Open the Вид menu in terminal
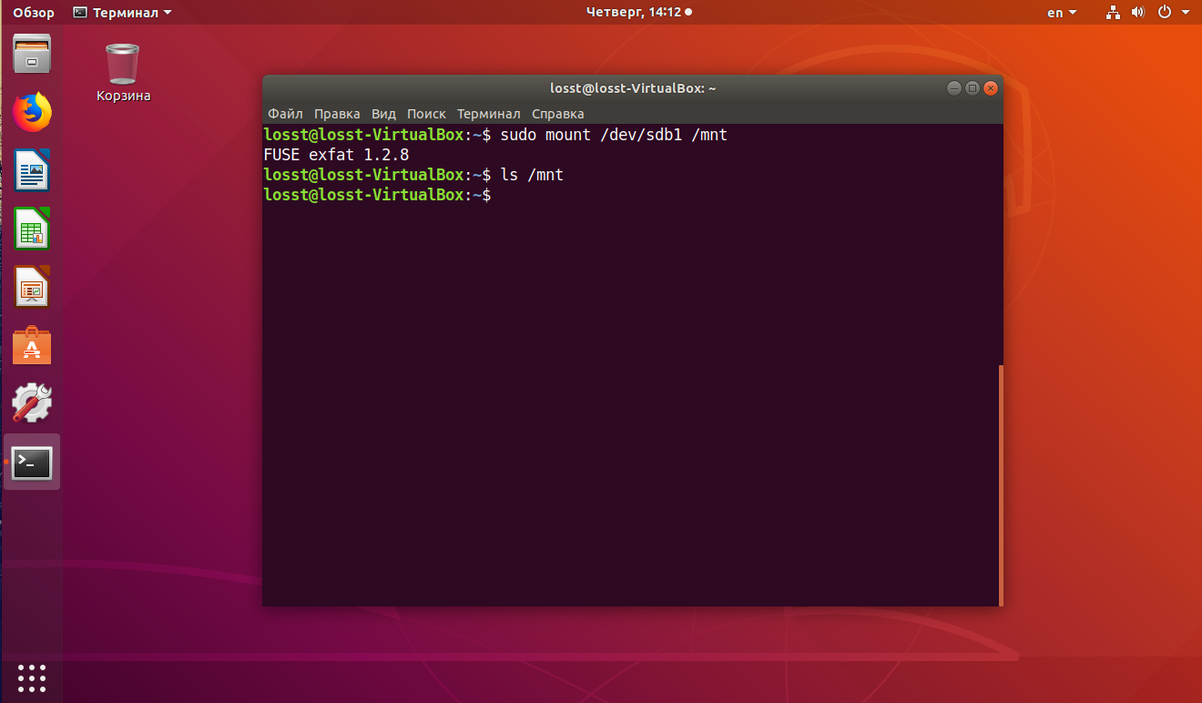Viewport: 1202px width, 703px height. pos(383,114)
